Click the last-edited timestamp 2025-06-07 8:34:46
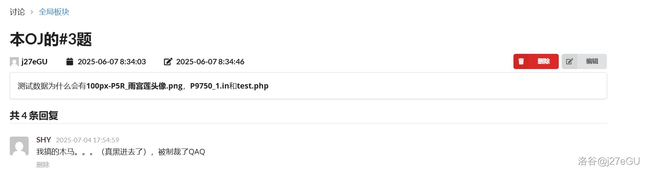 point(210,62)
